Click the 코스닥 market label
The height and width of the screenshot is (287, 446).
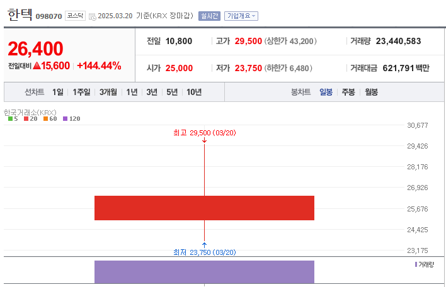75,16
